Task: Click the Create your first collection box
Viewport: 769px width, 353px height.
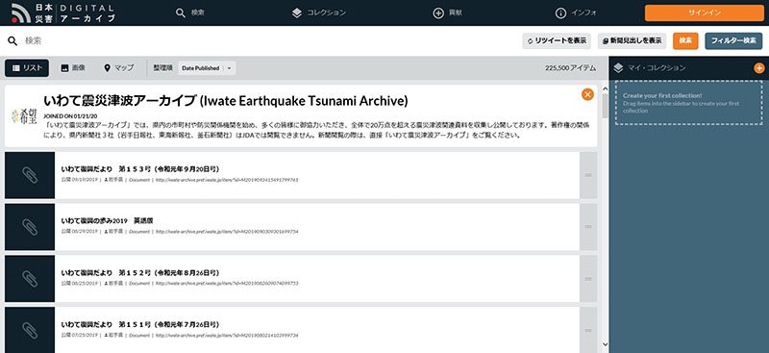Action: point(688,103)
